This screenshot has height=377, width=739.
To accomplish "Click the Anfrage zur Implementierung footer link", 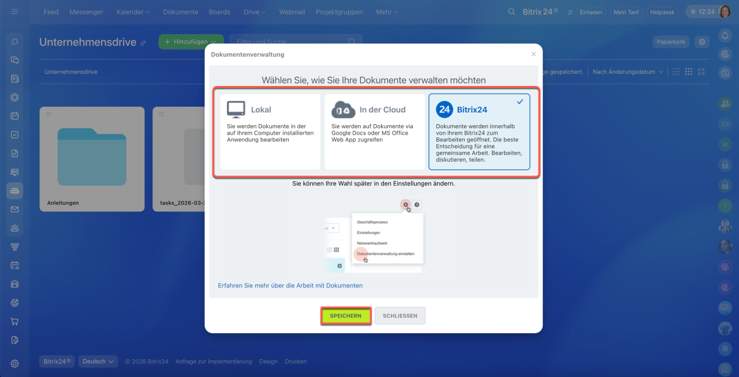I will (x=214, y=361).
